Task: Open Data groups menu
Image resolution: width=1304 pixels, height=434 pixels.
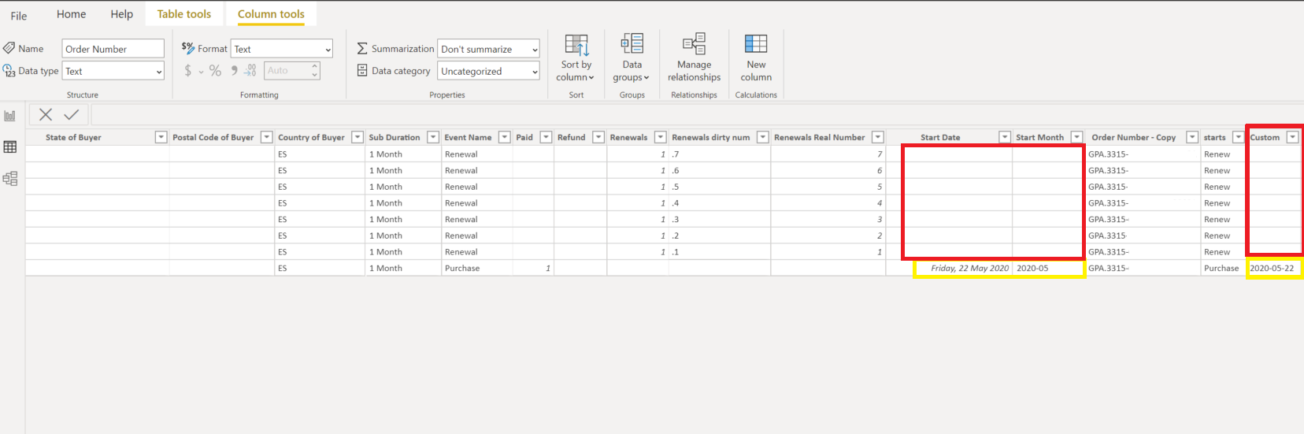Action: coord(632,57)
